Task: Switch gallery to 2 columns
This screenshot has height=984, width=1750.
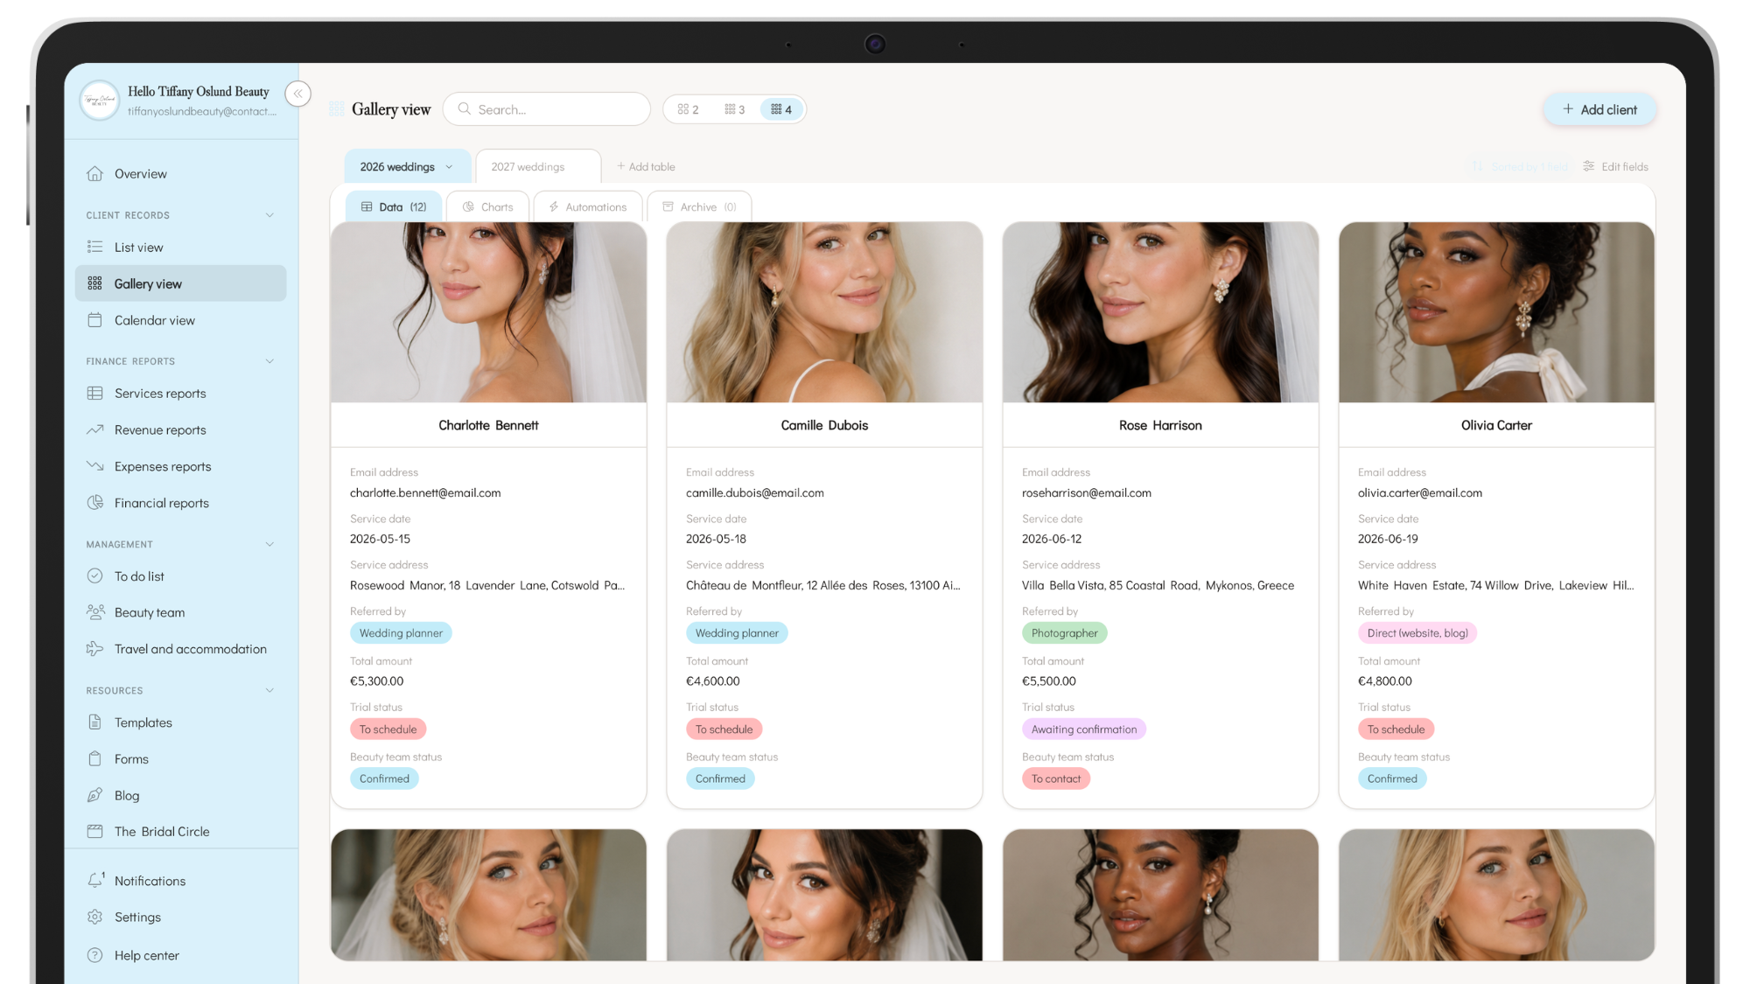Action: tap(689, 109)
